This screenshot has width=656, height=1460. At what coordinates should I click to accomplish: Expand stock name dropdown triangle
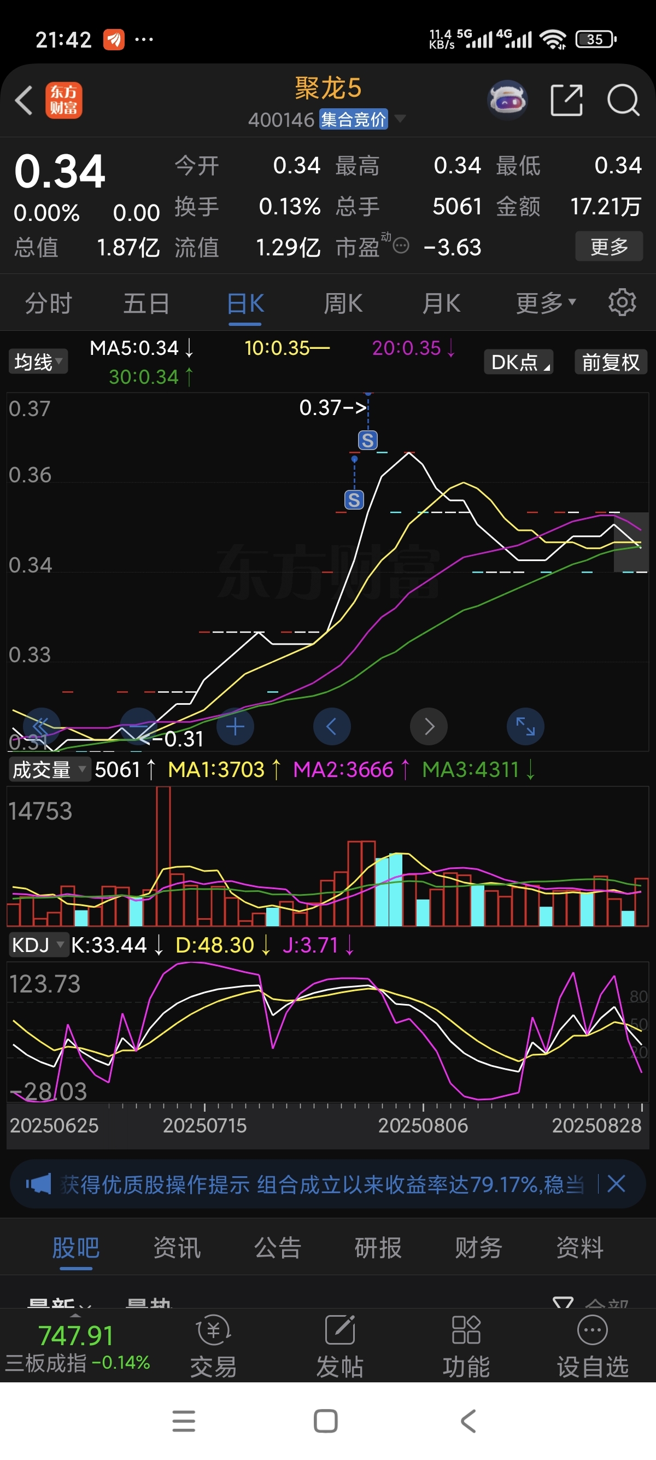(x=400, y=119)
